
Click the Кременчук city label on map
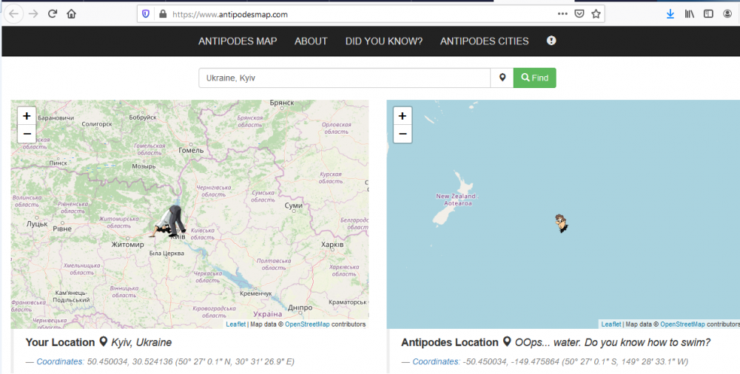pyautogui.click(x=256, y=293)
